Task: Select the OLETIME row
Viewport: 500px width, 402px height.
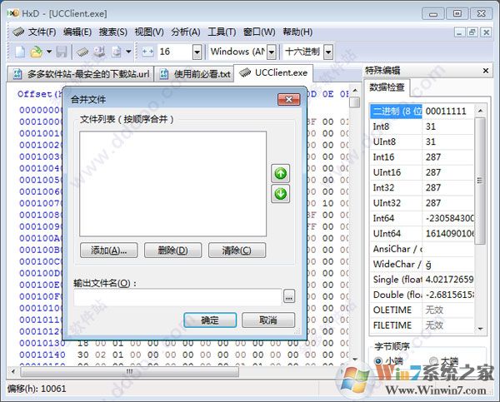Action: [x=422, y=310]
